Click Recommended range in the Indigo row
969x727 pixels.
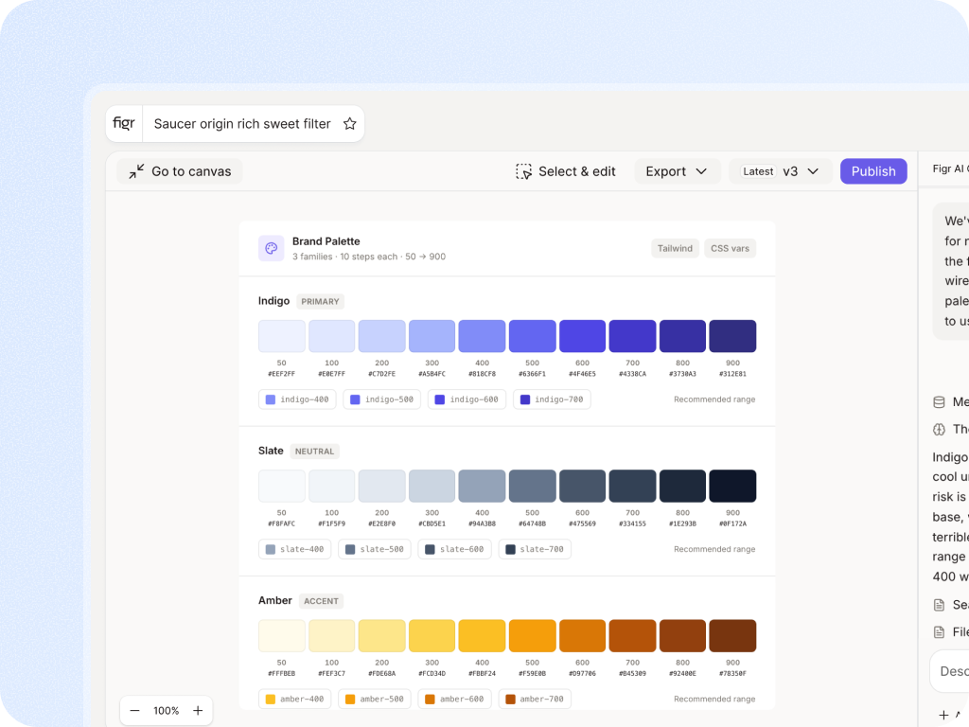click(x=714, y=399)
